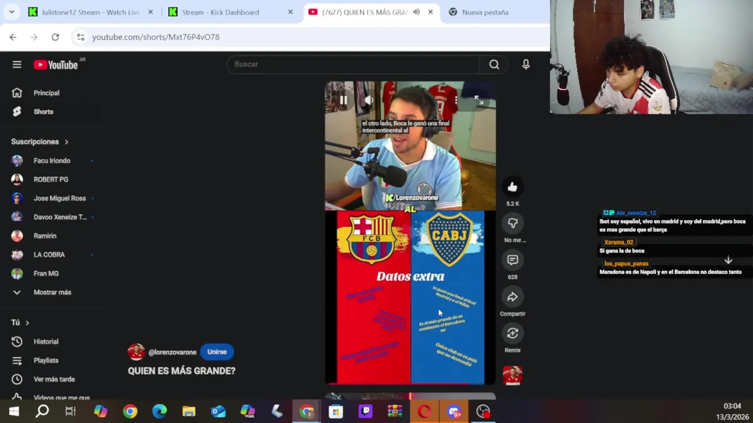Switch to Stream - Kick Dashboard tab
The width and height of the screenshot is (753, 423).
coord(229,12)
